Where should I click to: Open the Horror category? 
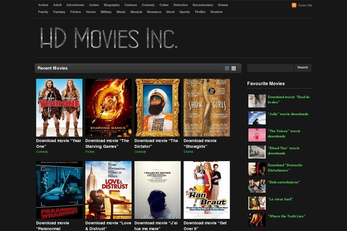(x=91, y=12)
